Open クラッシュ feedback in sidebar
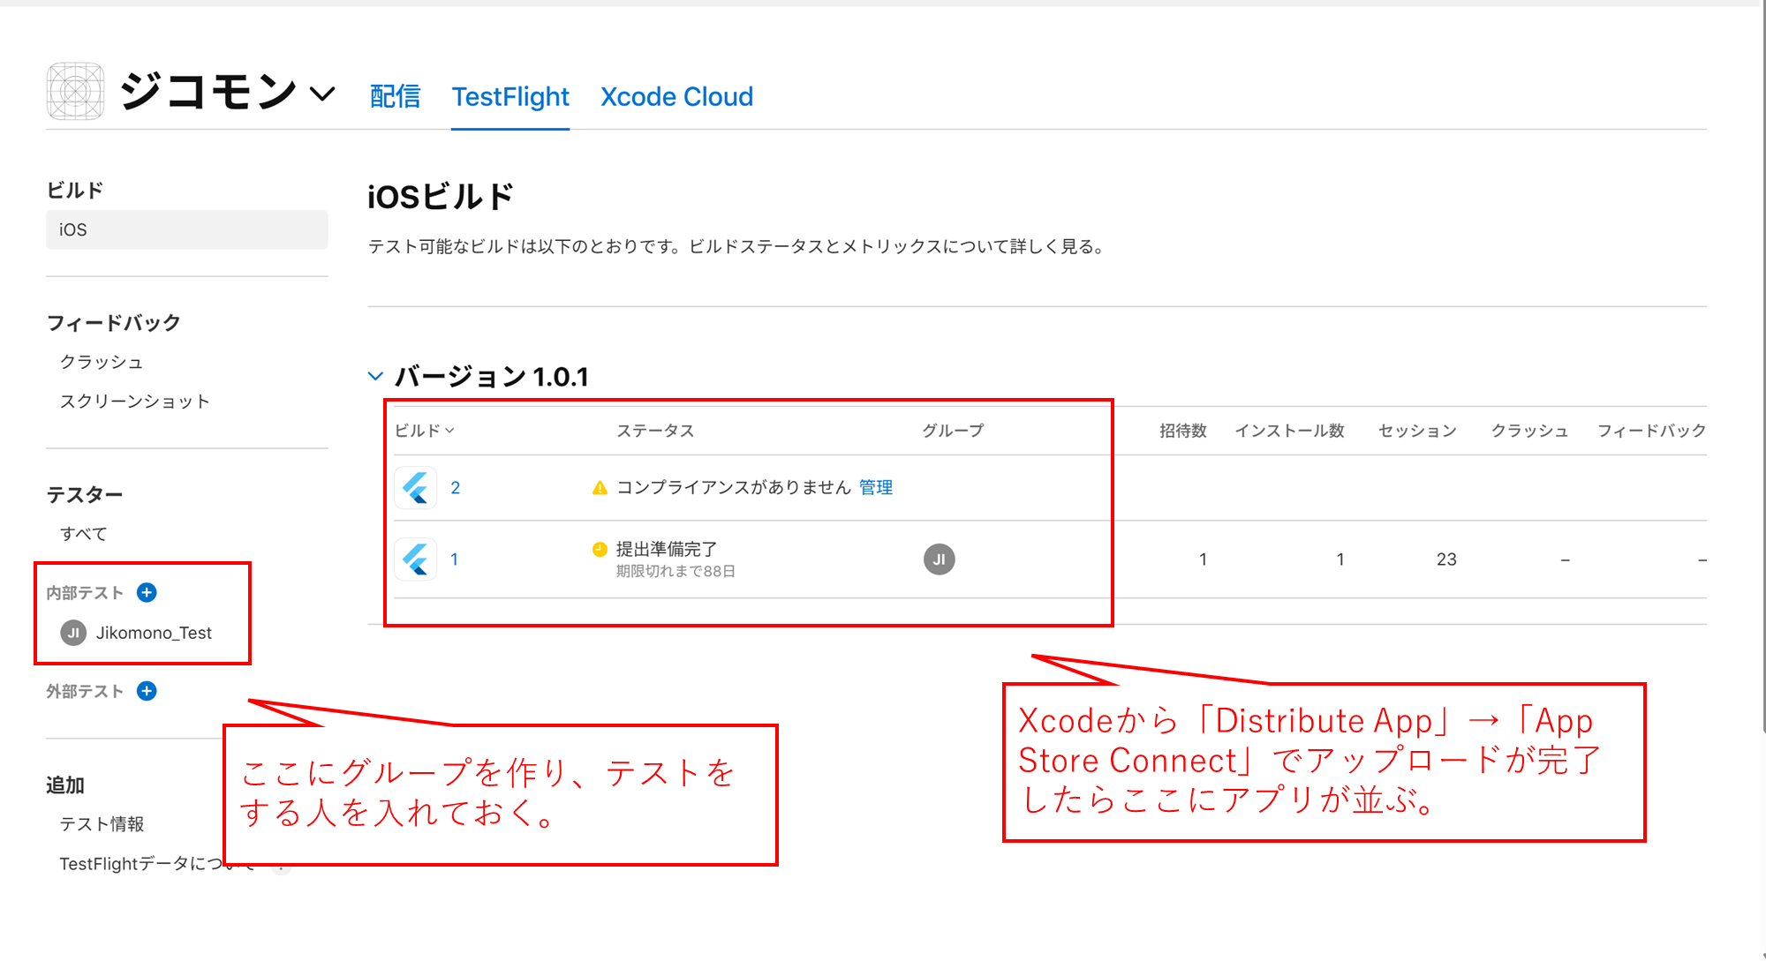This screenshot has height=961, width=1766. pyautogui.click(x=101, y=362)
